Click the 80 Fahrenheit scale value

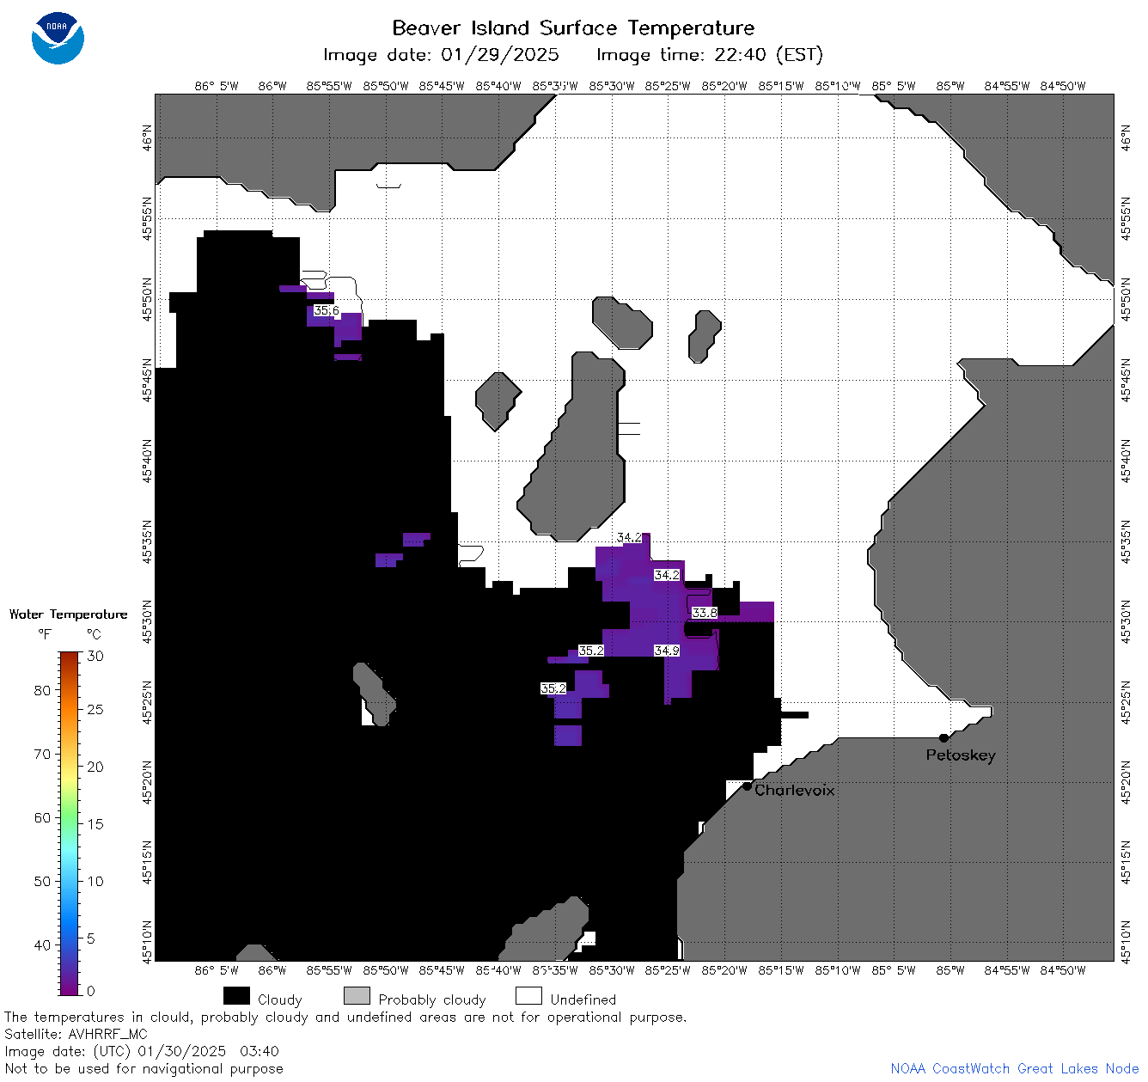pos(42,690)
